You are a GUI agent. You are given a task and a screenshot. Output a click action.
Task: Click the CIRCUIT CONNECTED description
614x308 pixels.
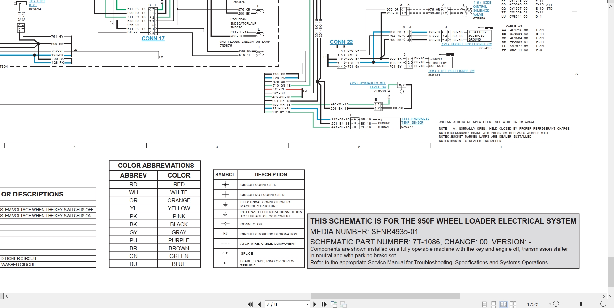pyautogui.click(x=258, y=185)
